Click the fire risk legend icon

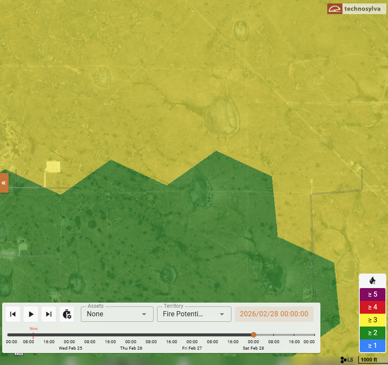(372, 281)
